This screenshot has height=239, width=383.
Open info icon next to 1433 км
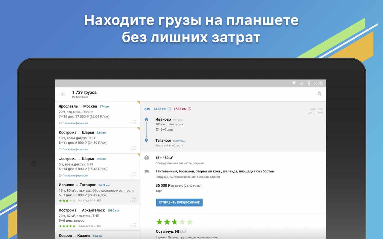click(x=169, y=109)
